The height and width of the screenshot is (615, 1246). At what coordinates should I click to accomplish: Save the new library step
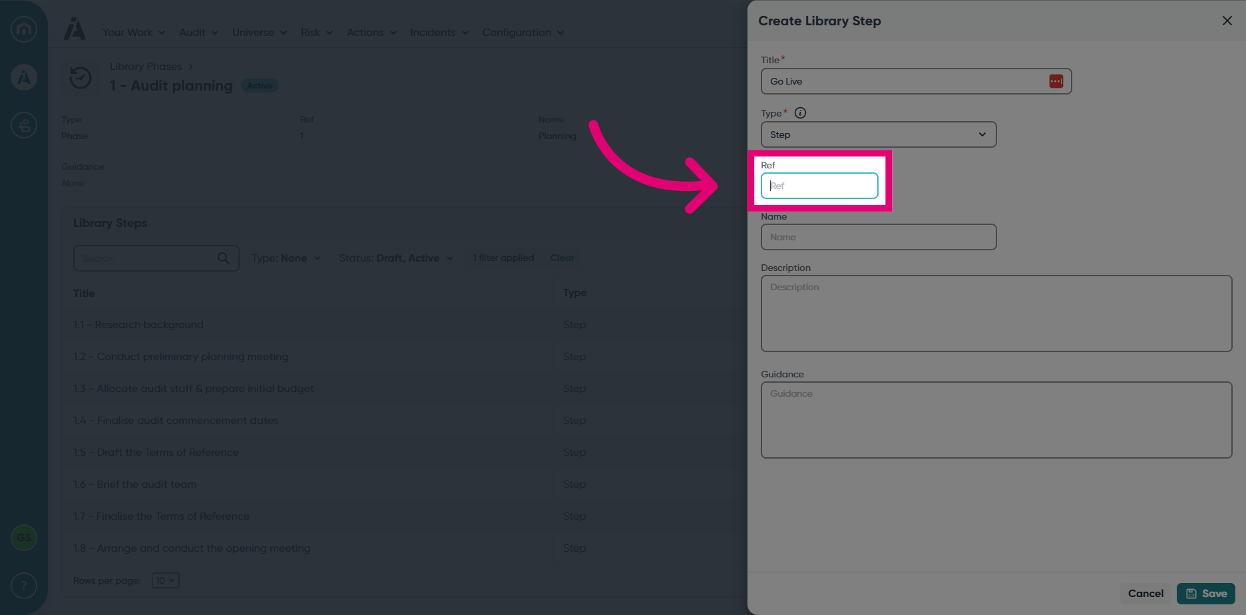tap(1206, 594)
